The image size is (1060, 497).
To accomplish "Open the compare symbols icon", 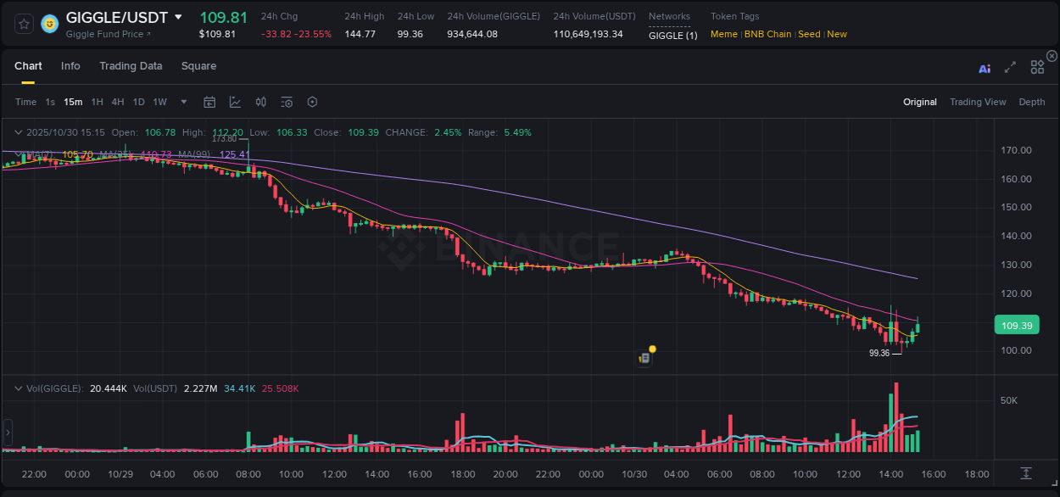I will click(261, 101).
